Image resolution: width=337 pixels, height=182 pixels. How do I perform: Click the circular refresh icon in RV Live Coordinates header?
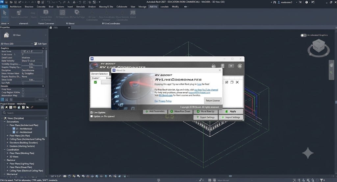coord(240,66)
